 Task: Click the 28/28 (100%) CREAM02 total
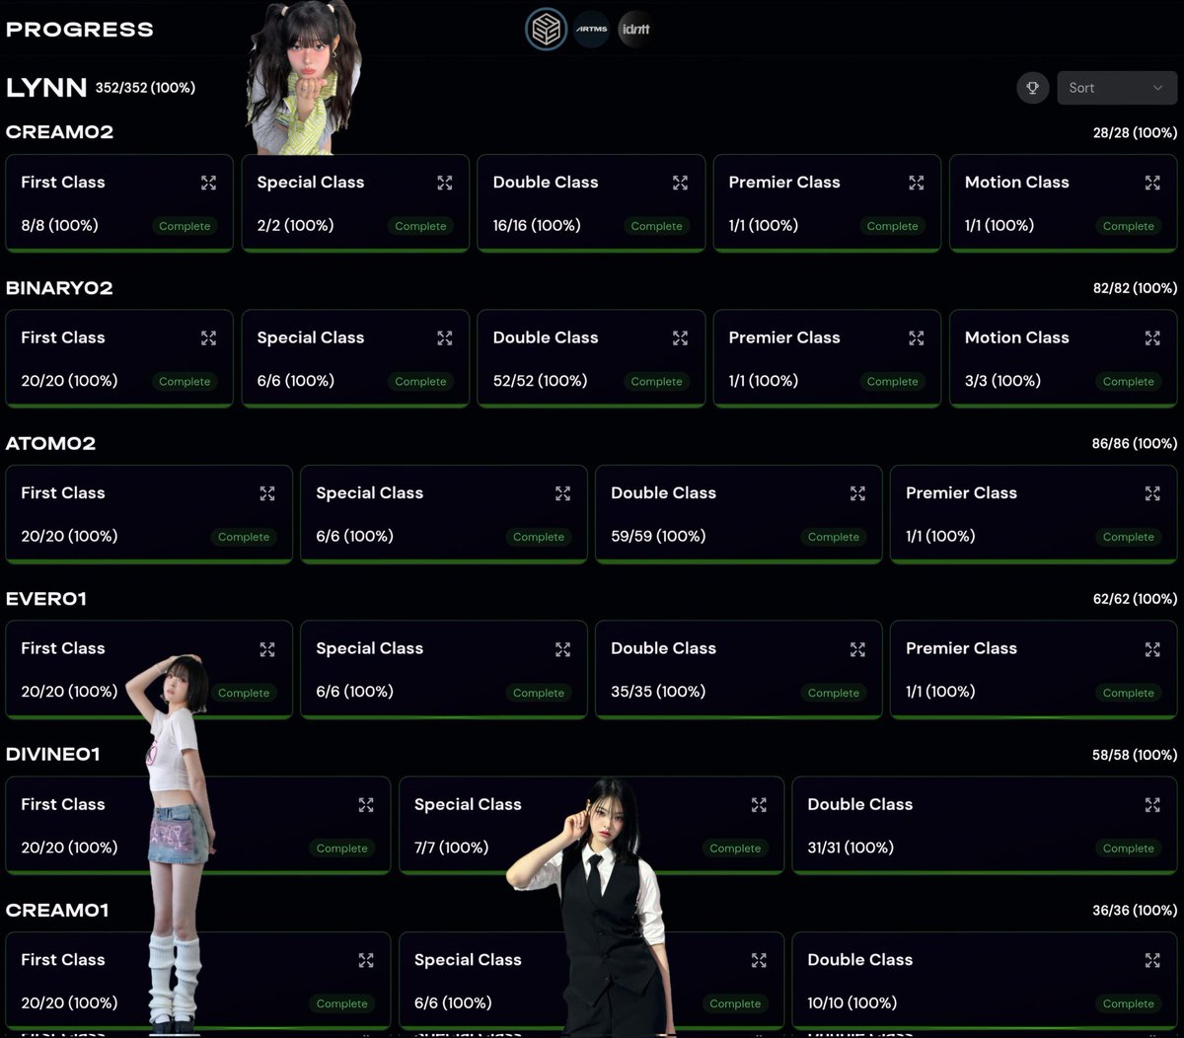pyautogui.click(x=1135, y=132)
